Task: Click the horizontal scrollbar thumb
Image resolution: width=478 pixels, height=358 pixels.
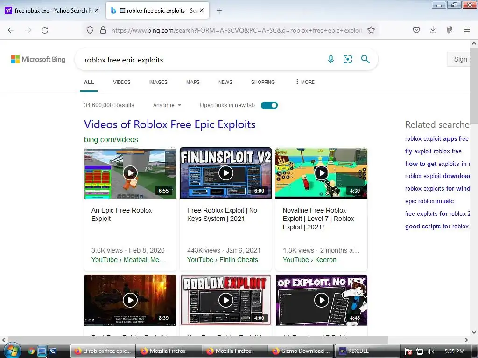Action: tap(197, 340)
